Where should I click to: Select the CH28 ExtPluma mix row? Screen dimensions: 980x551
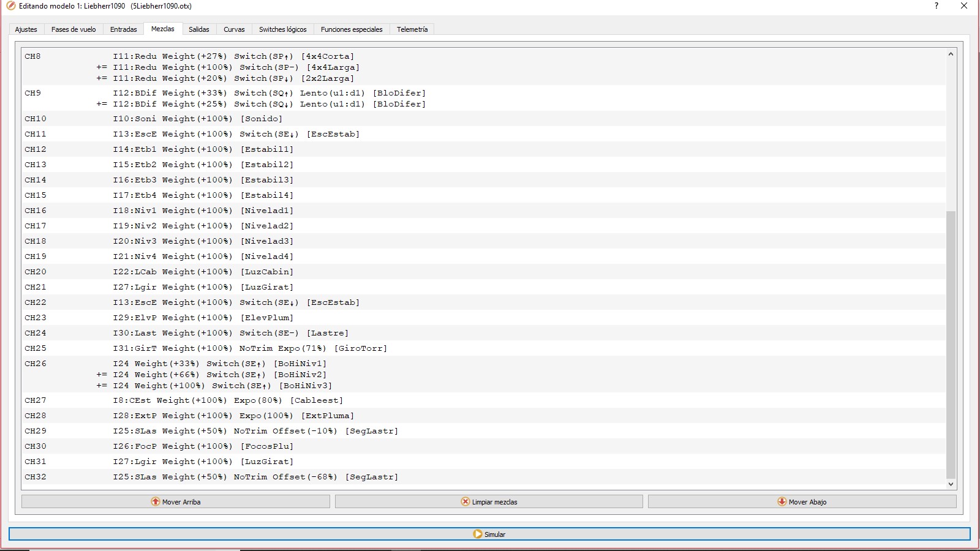click(233, 416)
